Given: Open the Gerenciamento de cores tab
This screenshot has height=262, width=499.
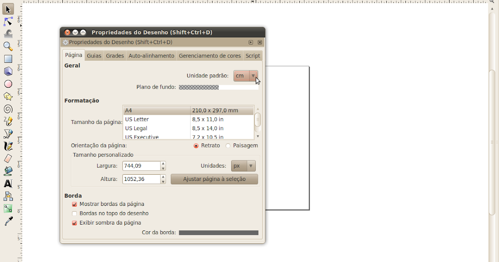Looking at the screenshot, I should coord(210,56).
